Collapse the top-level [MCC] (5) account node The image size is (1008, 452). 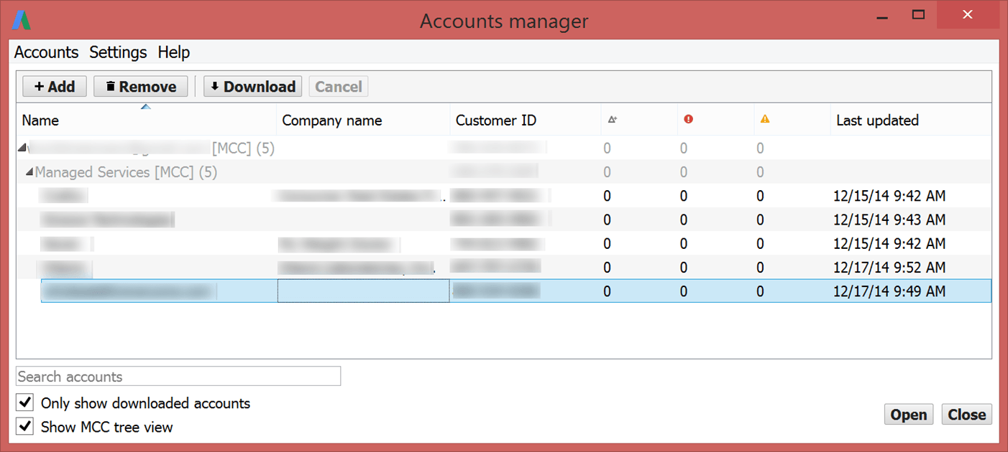point(22,149)
